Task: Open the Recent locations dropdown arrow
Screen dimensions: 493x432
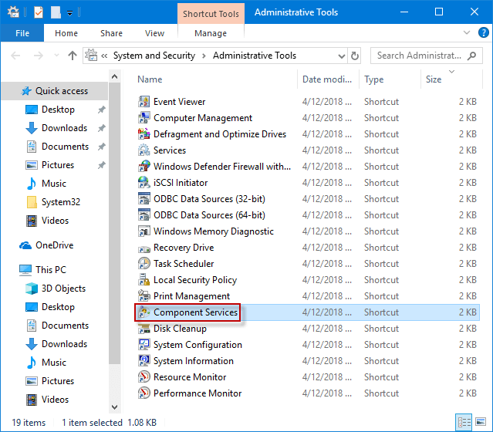Action: (x=56, y=56)
